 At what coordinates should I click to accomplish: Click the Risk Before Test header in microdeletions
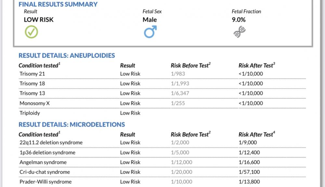[190, 134]
